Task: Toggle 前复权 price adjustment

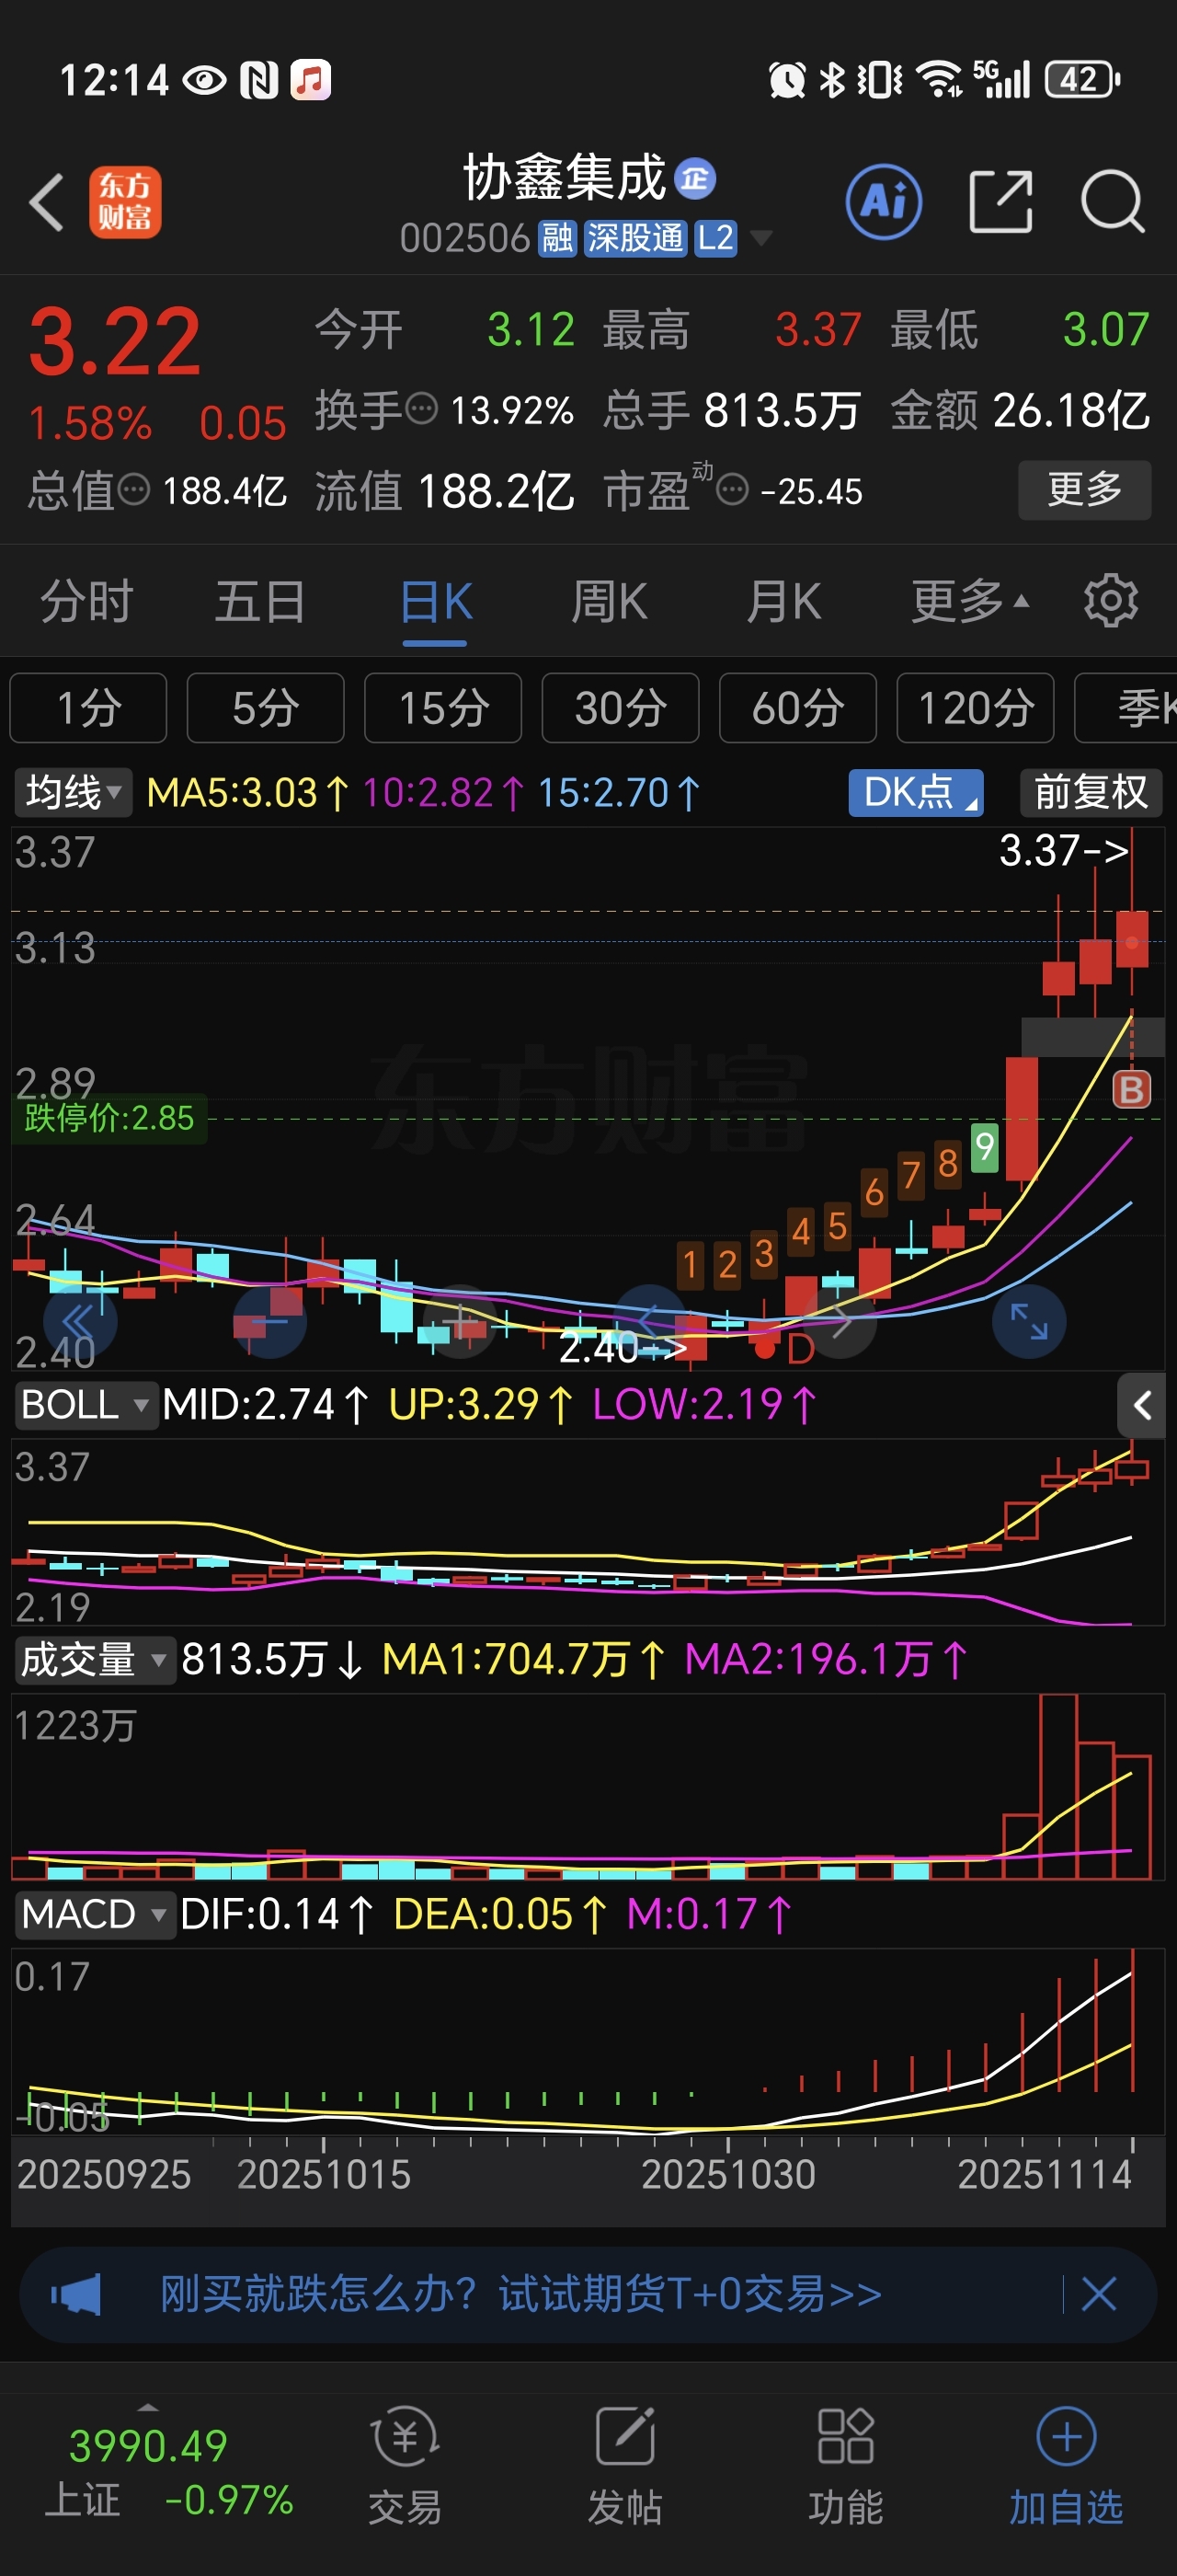Action: point(1090,792)
